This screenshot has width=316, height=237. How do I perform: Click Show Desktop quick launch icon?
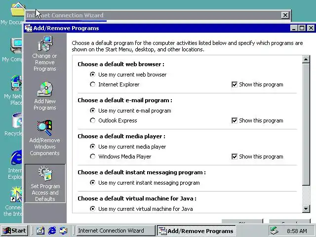40,231
